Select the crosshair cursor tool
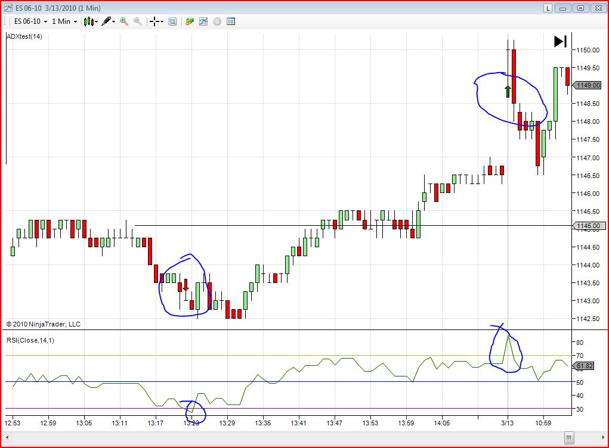The width and height of the screenshot is (609, 448). point(154,21)
